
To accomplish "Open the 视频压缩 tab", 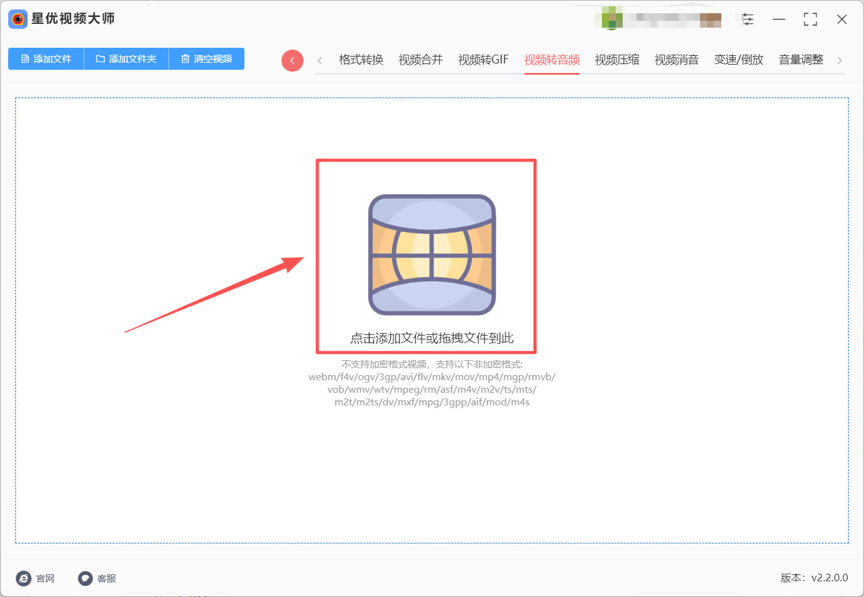I will pos(617,60).
